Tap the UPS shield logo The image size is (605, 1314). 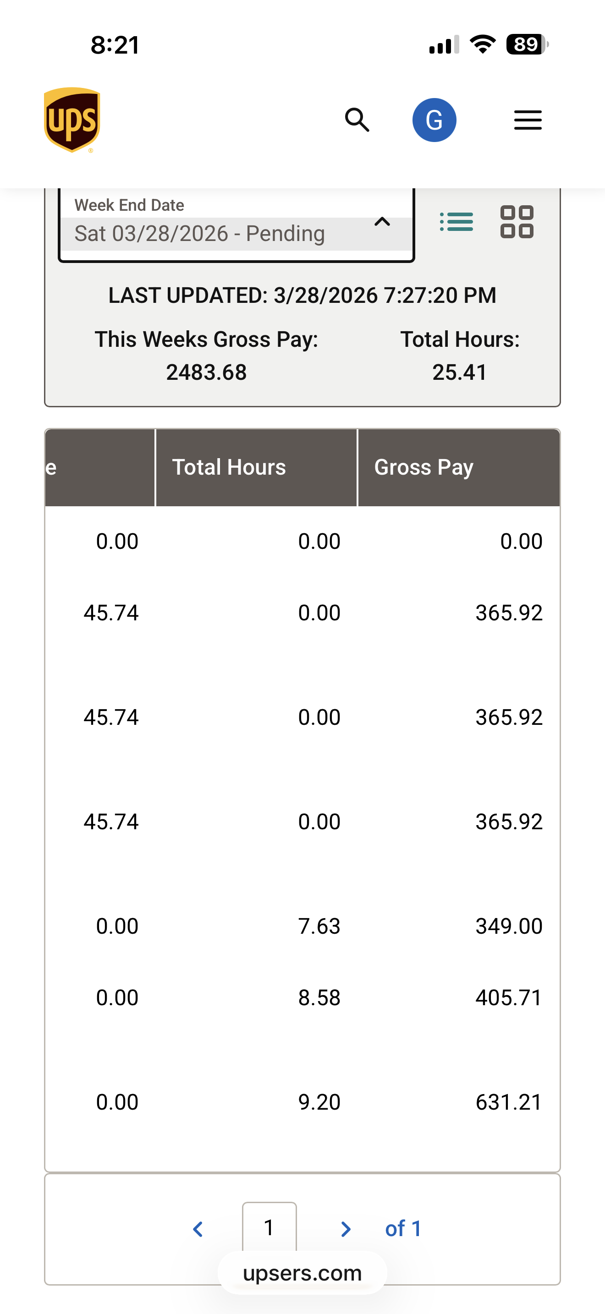[72, 120]
